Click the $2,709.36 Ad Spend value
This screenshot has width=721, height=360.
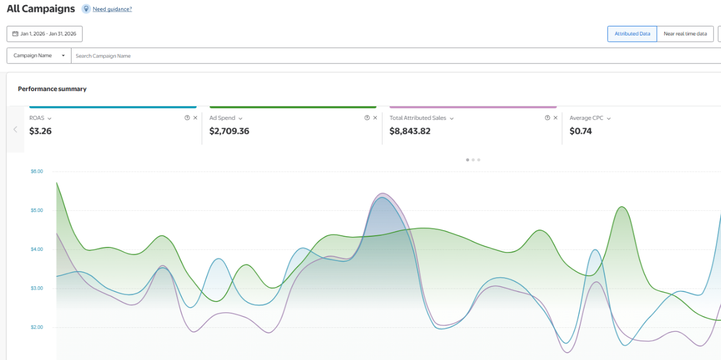229,131
